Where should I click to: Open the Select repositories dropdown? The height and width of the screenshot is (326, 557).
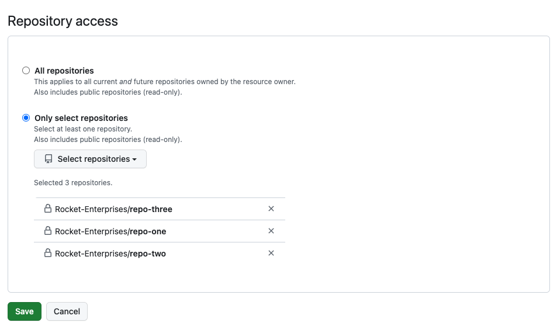[90, 159]
